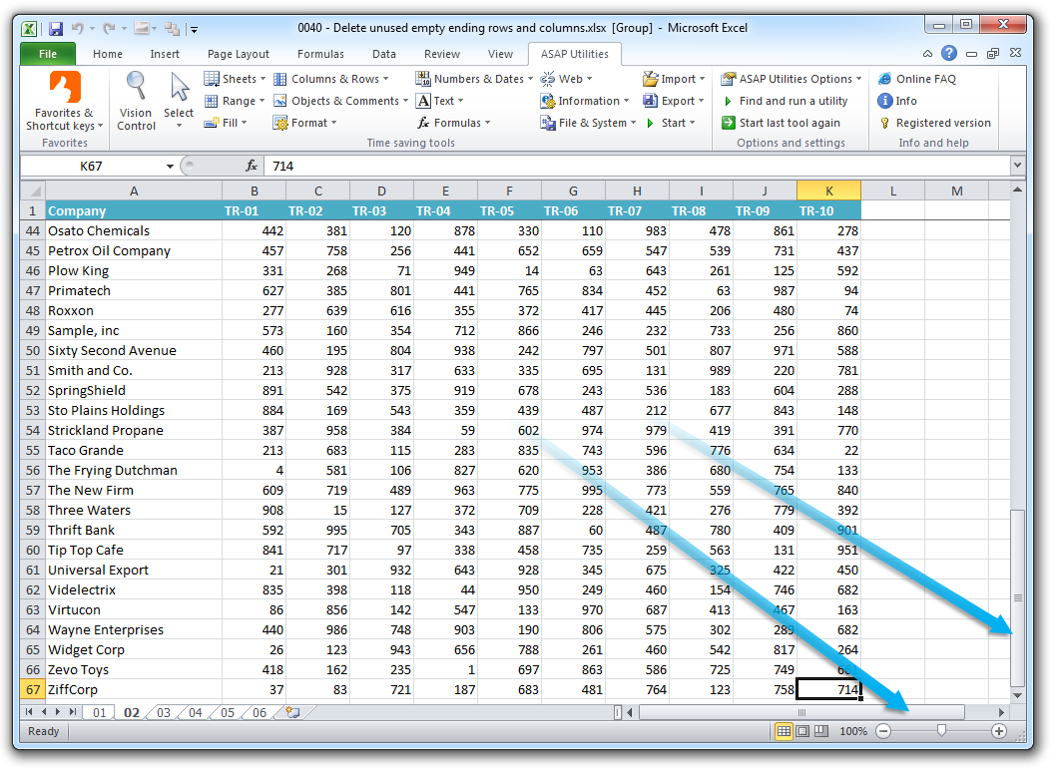
Task: Open ASAP Utilities Options
Action: [791, 79]
